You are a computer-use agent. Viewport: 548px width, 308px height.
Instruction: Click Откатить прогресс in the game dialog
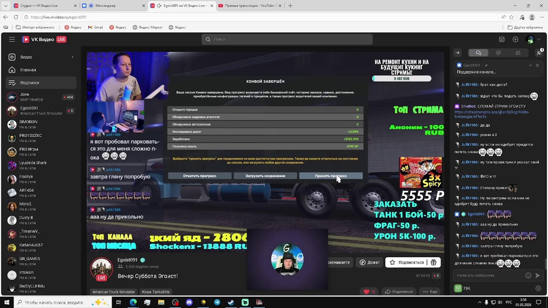tap(200, 176)
